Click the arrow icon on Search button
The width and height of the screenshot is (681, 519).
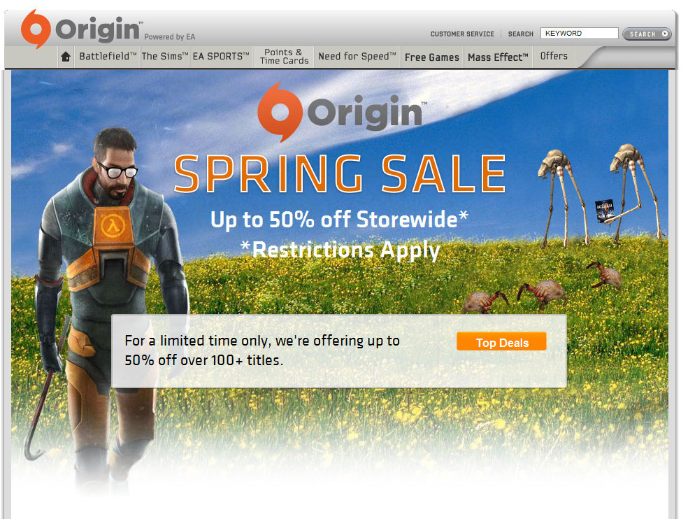664,34
